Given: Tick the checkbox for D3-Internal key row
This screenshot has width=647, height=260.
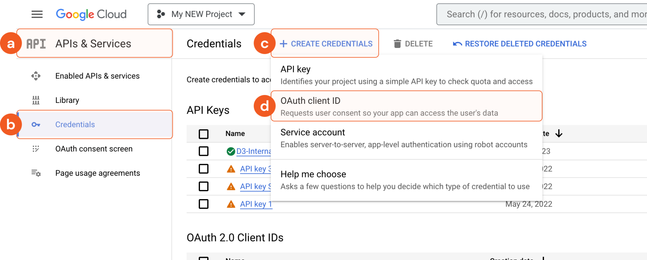Looking at the screenshot, I should 203,151.
